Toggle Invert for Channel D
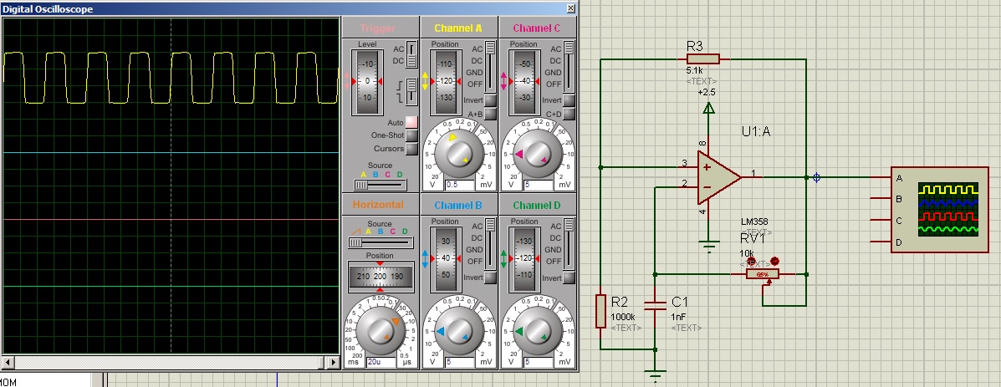Image resolution: width=1001 pixels, height=387 pixels. pyautogui.click(x=568, y=278)
